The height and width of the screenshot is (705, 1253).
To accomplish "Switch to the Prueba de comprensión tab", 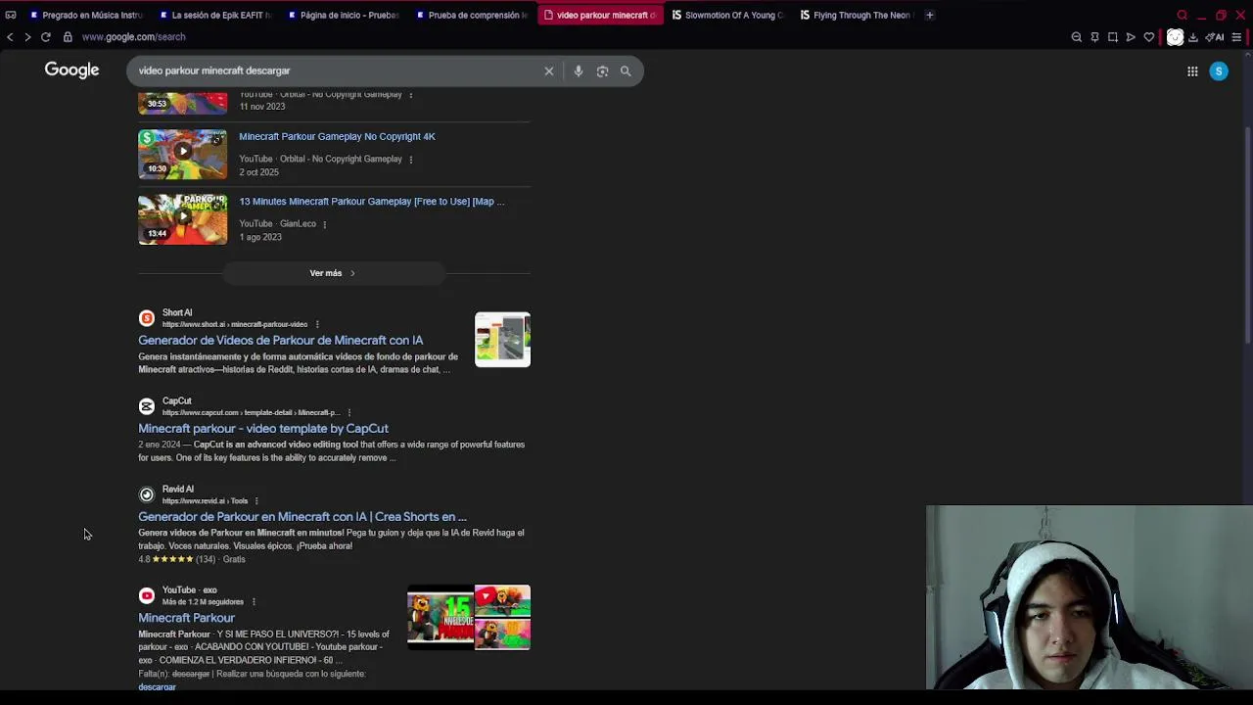I will coord(471,15).
